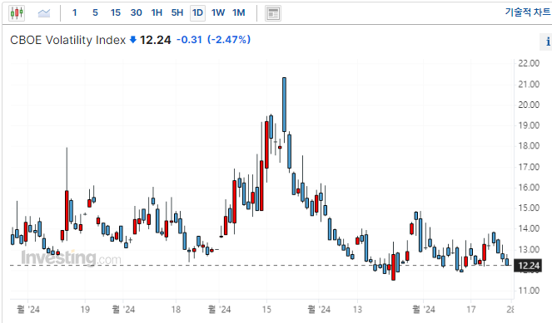This screenshot has width=552, height=323.
Task: Click the blue down-arrow next to the price
Action: pyautogui.click(x=132, y=39)
